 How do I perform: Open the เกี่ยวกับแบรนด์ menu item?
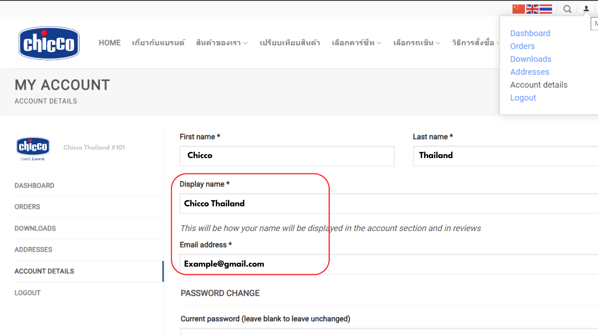158,43
